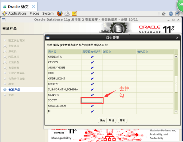Select the CTXSYS username cell

(x=64, y=62)
